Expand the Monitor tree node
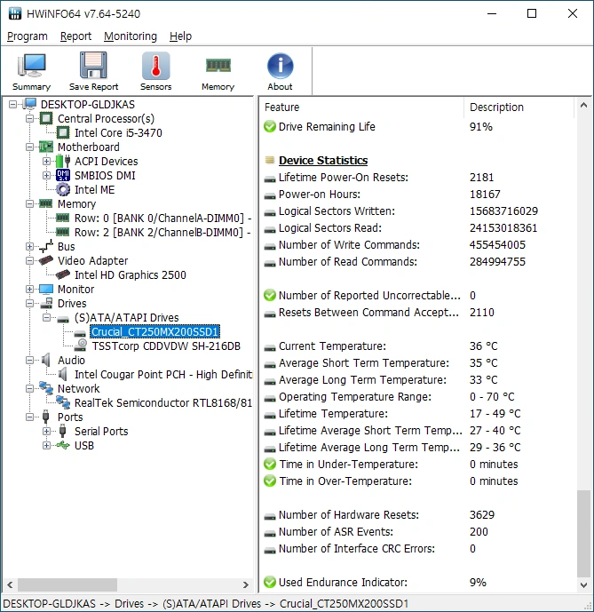Screen dimensions: 594x612 pos(31,290)
